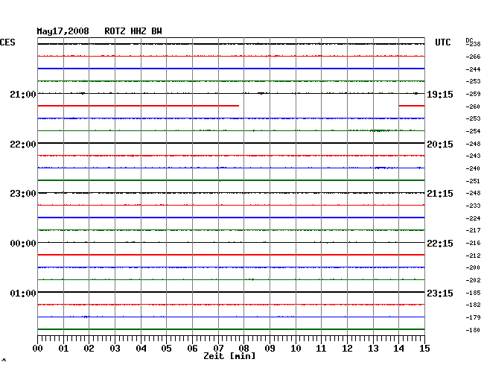Click DC offset value -185
Screen dimensions: 484x368
(473, 293)
